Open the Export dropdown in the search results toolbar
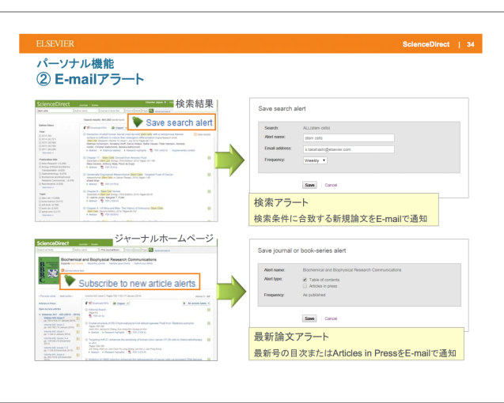Screen dimensions: 504x403 coord(119,128)
